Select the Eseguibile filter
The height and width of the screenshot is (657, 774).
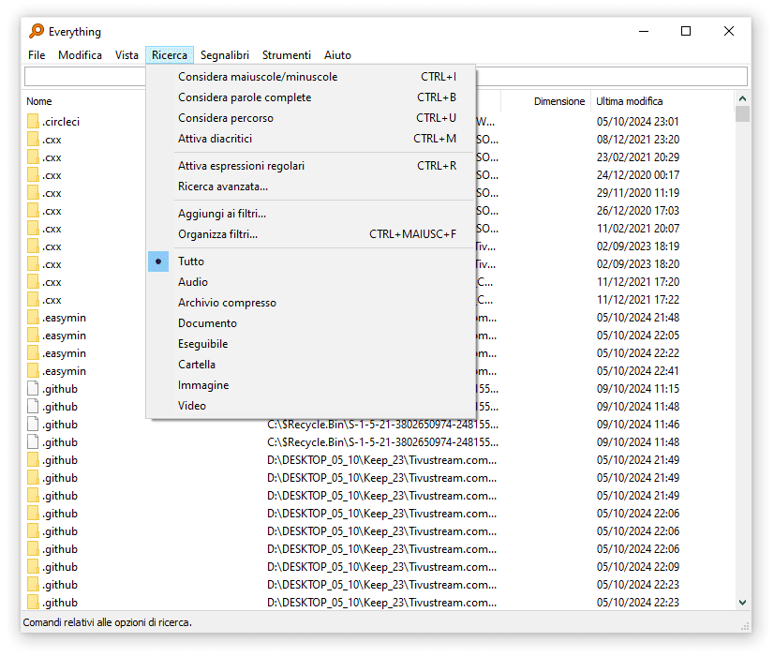click(x=311, y=344)
